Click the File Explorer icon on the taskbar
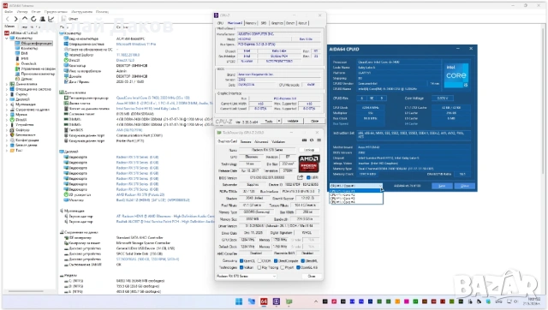Viewport: 548px width, 310px height. pos(252,301)
